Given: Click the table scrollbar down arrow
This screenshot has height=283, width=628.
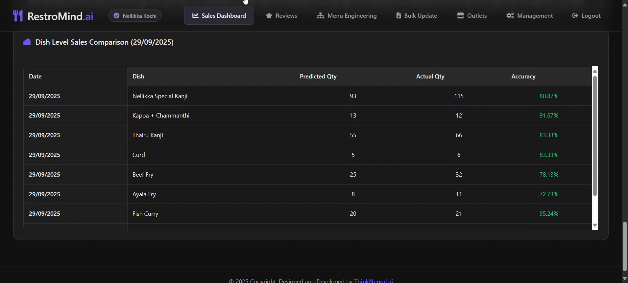Looking at the screenshot, I should [x=595, y=225].
